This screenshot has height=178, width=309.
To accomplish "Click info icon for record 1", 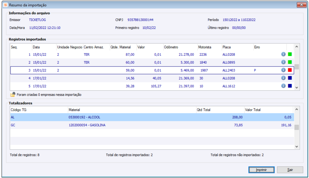I will coord(283,54).
